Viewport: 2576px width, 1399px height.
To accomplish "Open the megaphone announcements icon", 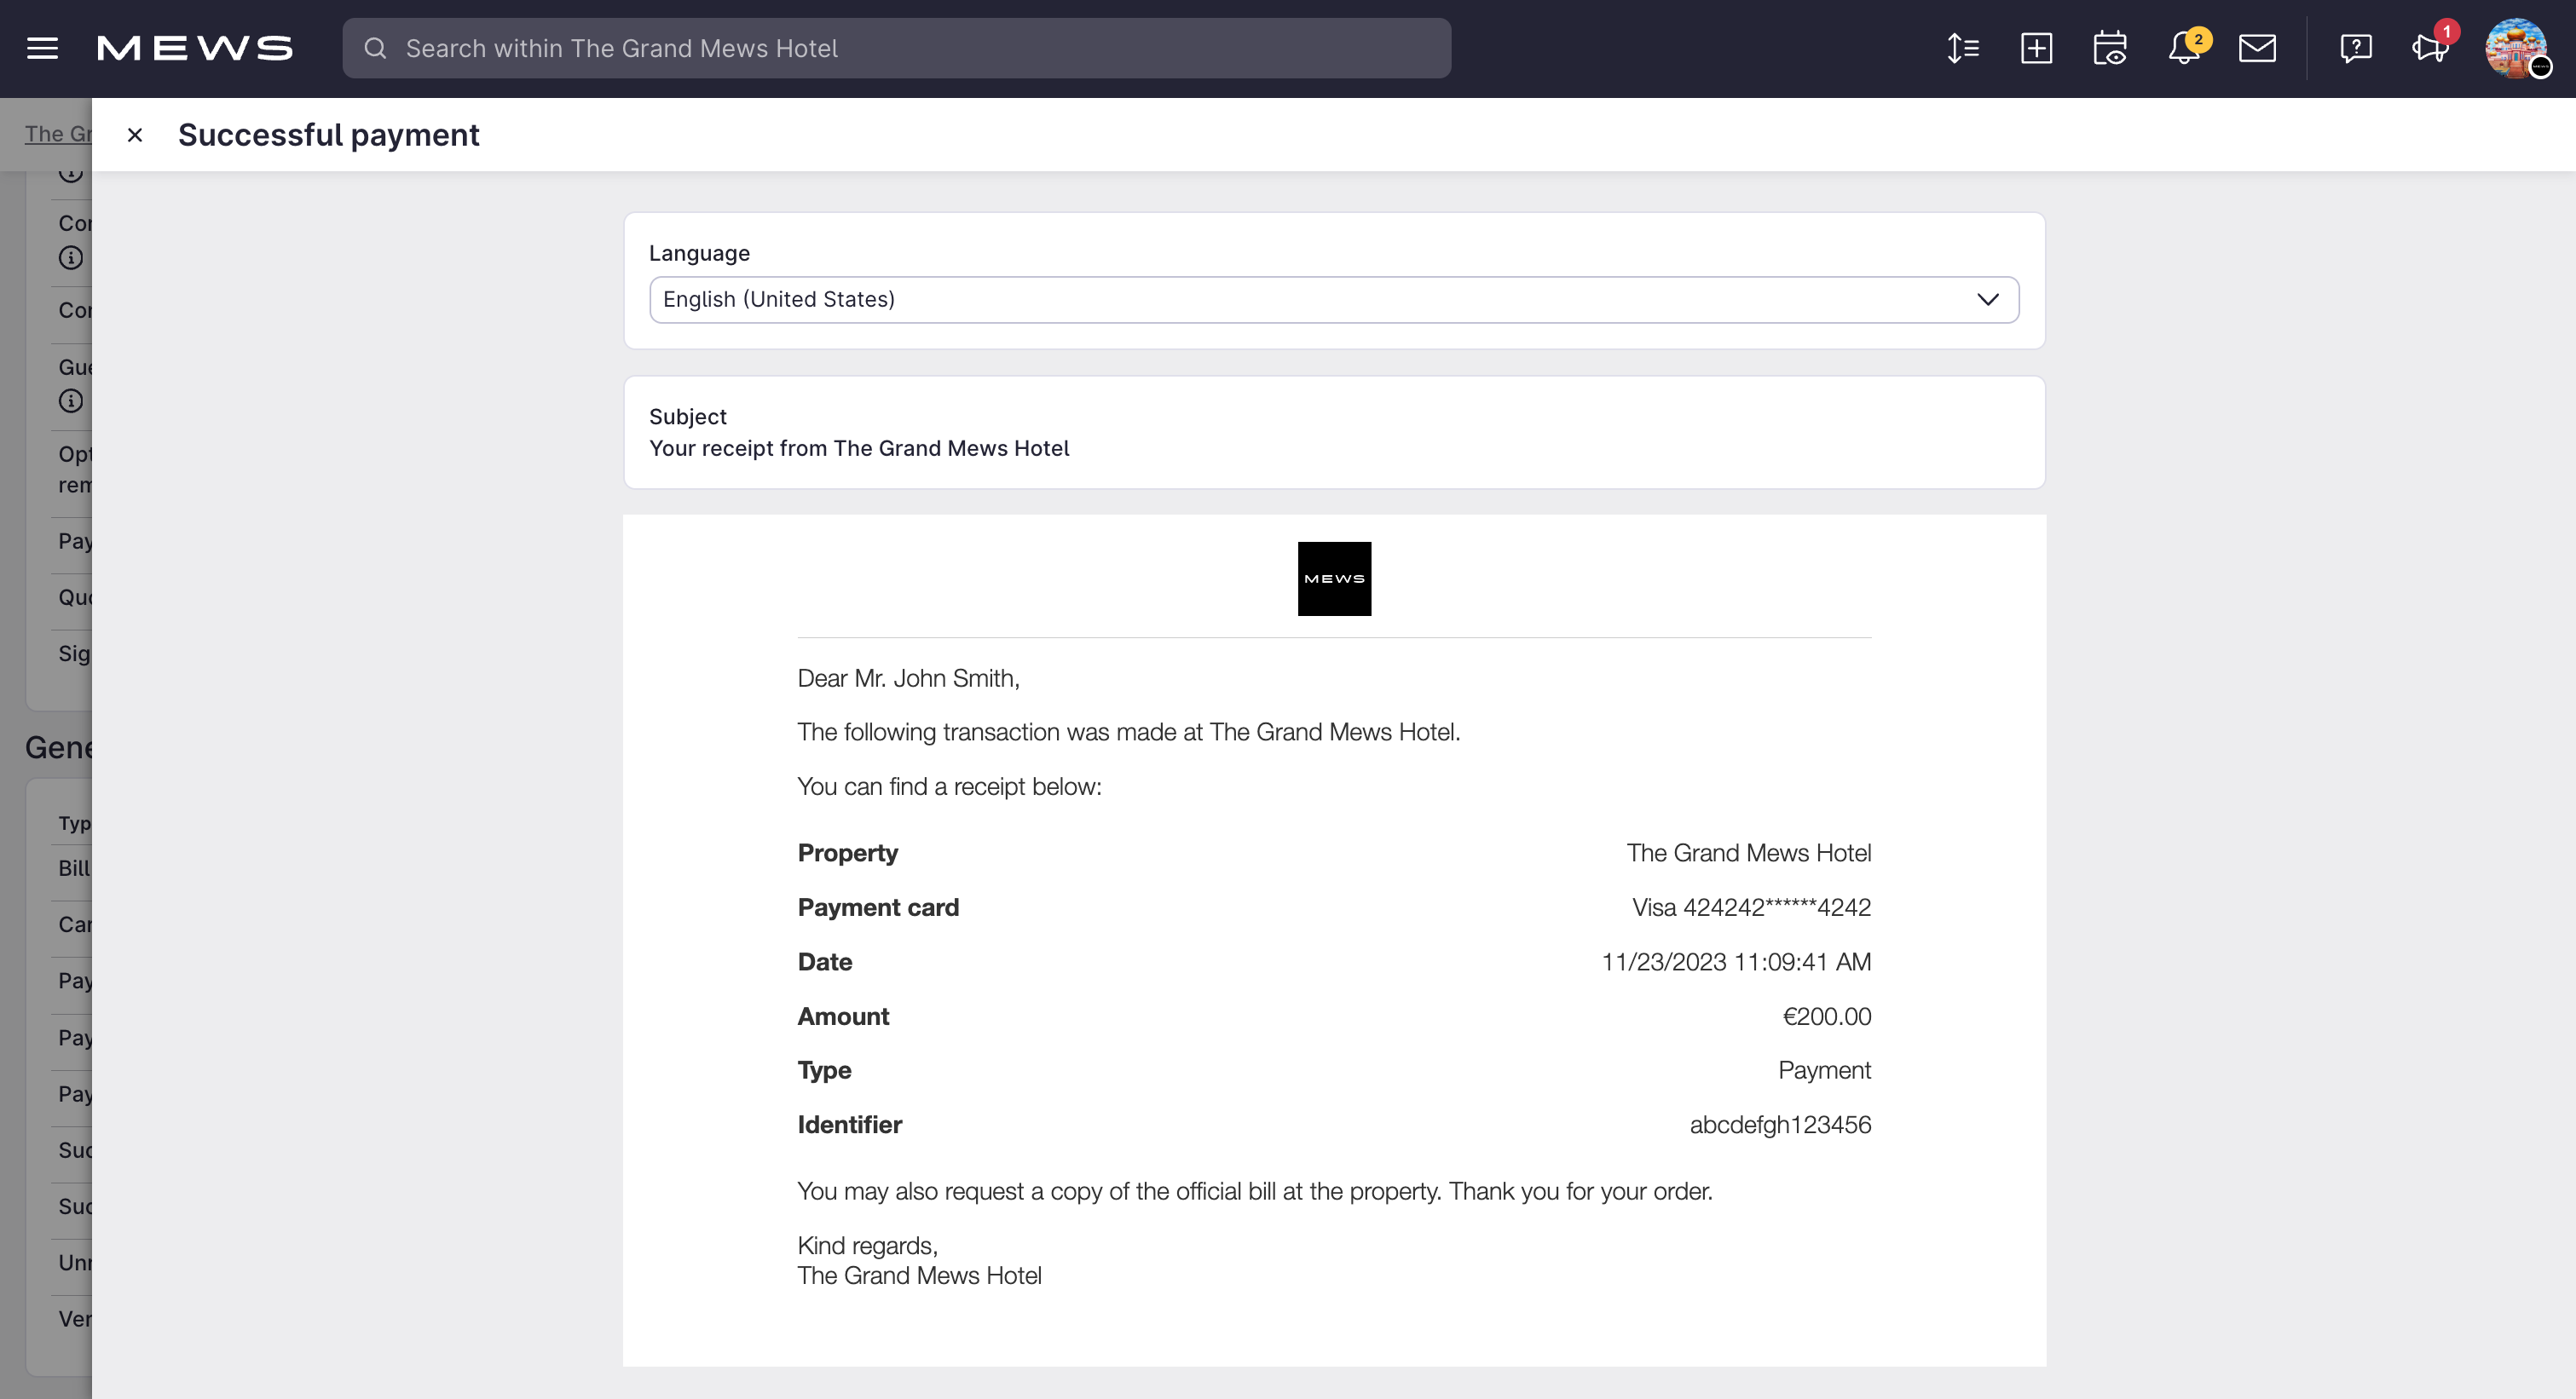I will pyautogui.click(x=2431, y=46).
